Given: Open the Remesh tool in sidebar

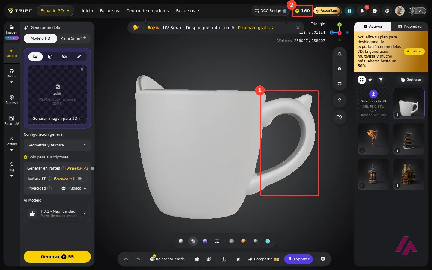Looking at the screenshot, I should click(12, 99).
